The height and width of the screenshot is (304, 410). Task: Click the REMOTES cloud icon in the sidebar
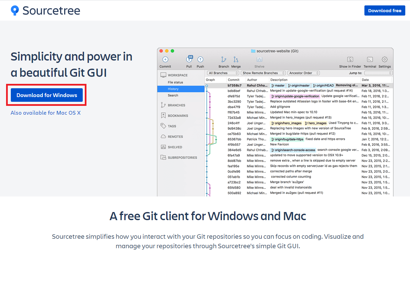[x=163, y=137]
